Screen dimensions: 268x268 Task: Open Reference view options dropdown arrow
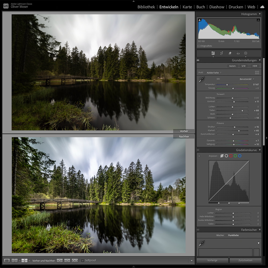[20, 260]
